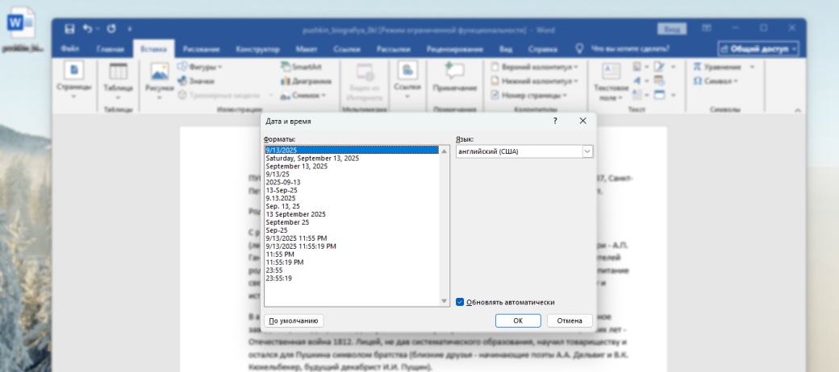This screenshot has width=839, height=372.
Task: Select the 2025-09-13 date format
Action: [282, 182]
